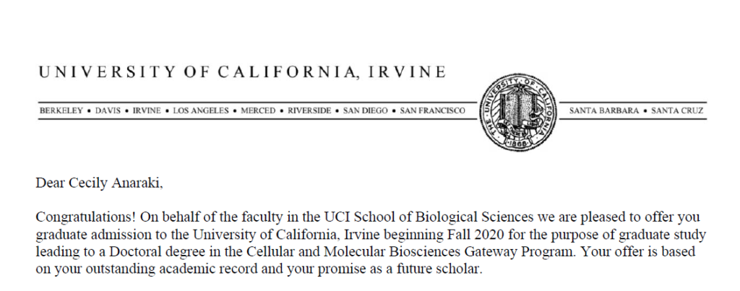The image size is (740, 291).
Task: Click the "UNIVERSITY OF CALIFORNIA, IRVINE" heading
Action: point(242,71)
